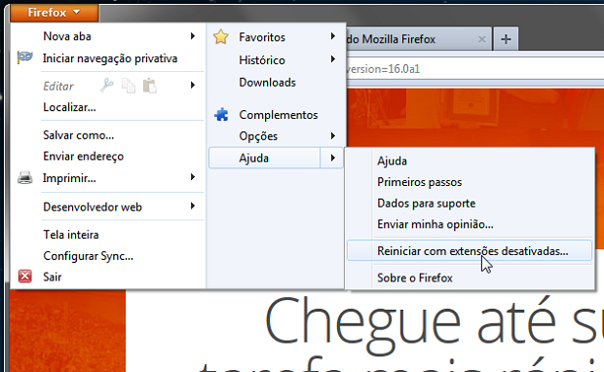
Task: Open Histórico menu entry
Action: (262, 60)
